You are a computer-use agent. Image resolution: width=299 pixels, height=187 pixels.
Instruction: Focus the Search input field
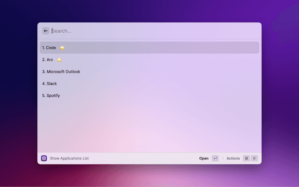(140, 31)
